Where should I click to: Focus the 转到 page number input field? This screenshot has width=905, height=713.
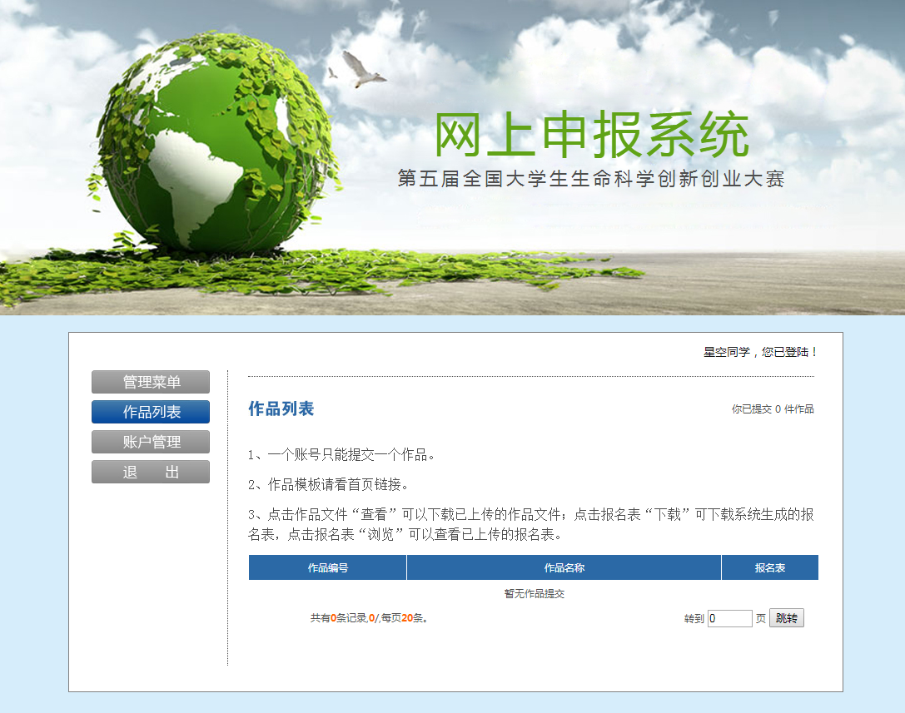[x=729, y=618]
